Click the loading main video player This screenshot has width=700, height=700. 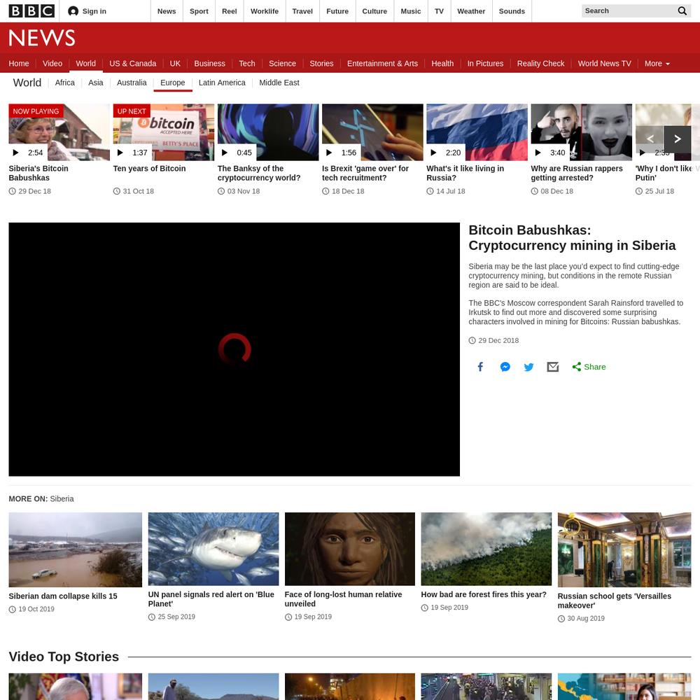234,349
